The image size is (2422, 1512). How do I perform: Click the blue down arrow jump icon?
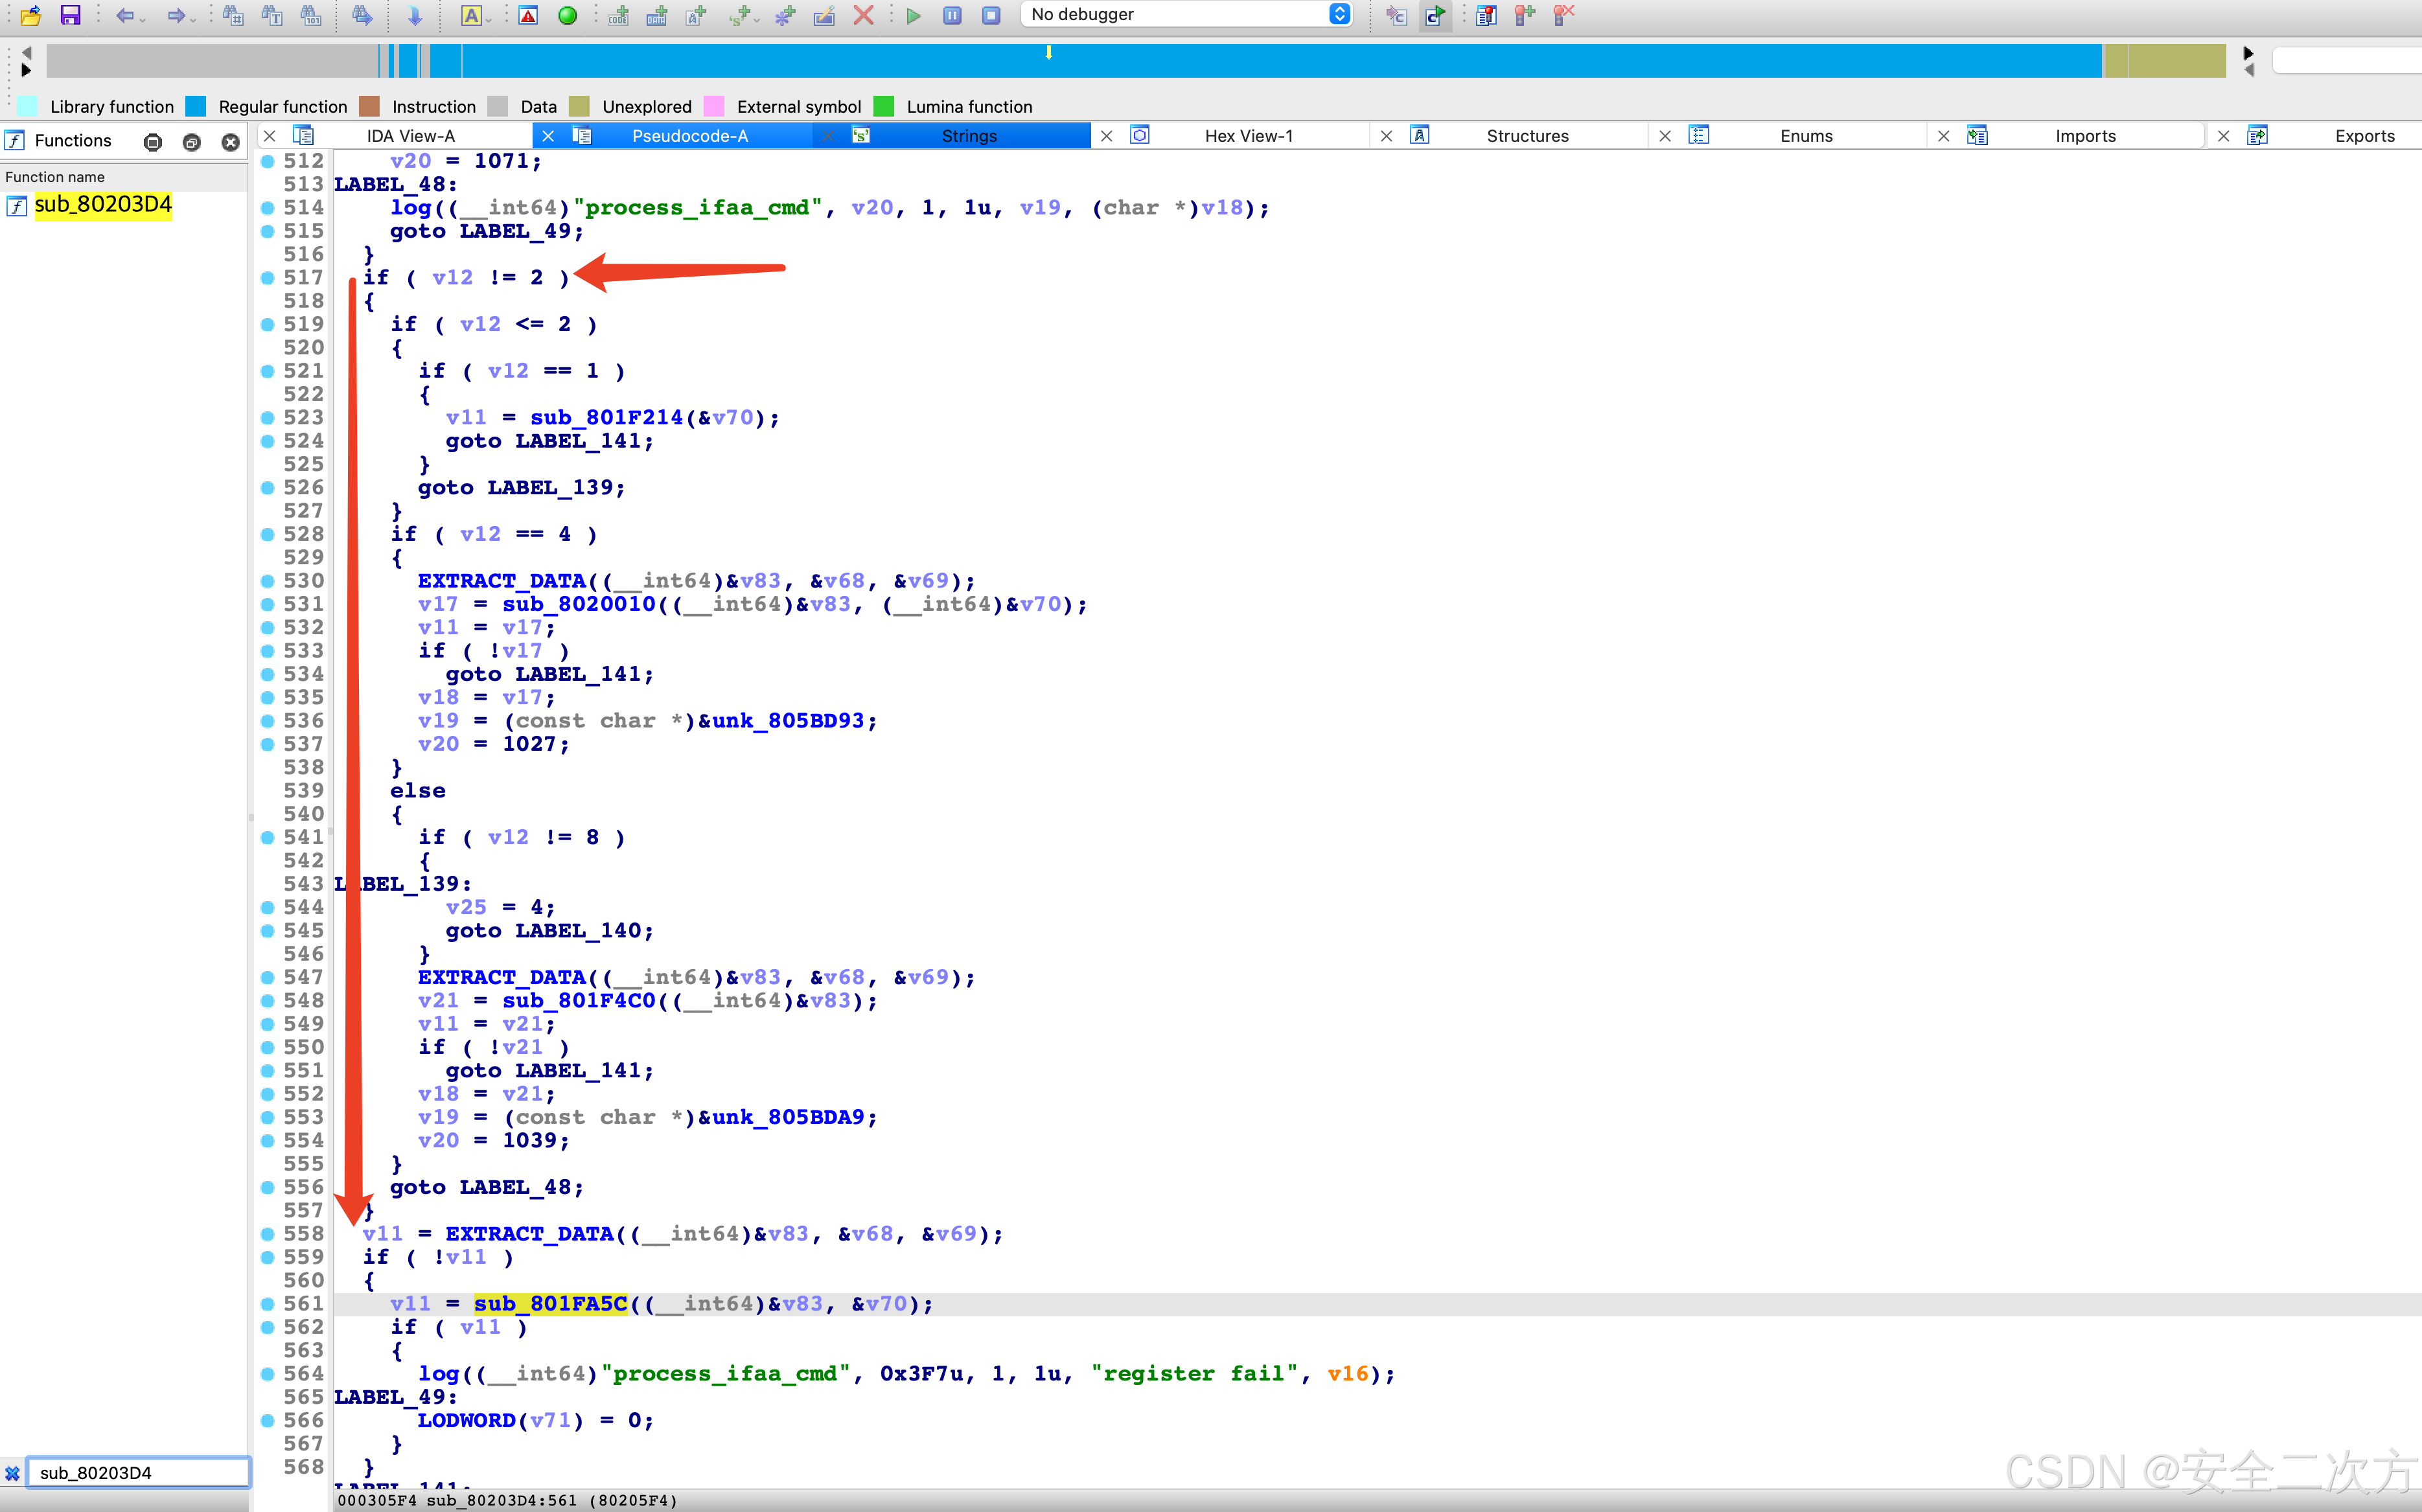click(x=414, y=15)
